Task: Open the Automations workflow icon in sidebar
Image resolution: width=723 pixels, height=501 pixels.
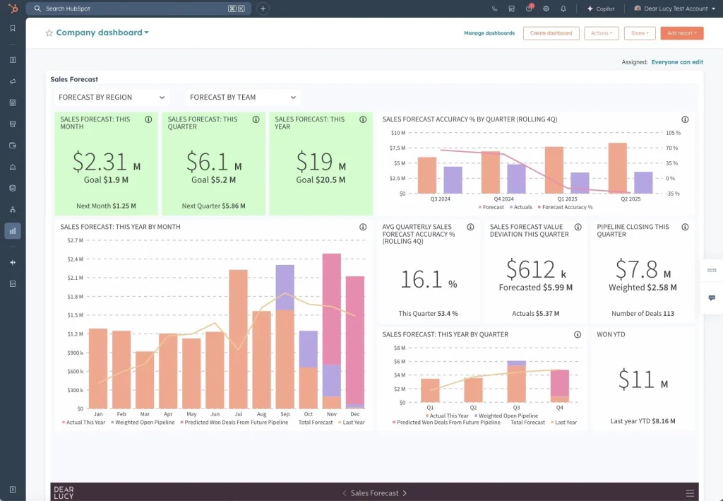Action: coord(12,209)
